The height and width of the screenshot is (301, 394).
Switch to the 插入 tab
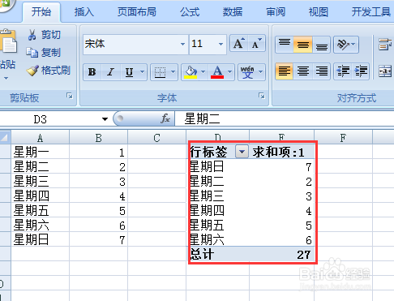click(84, 12)
